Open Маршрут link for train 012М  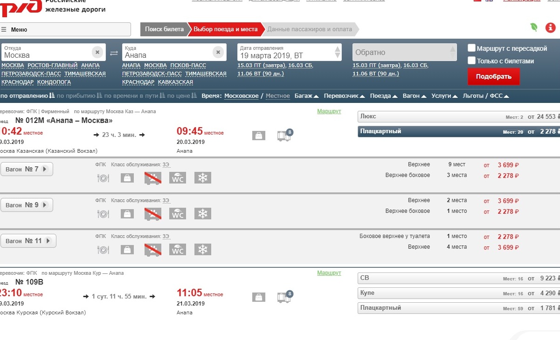(x=329, y=111)
